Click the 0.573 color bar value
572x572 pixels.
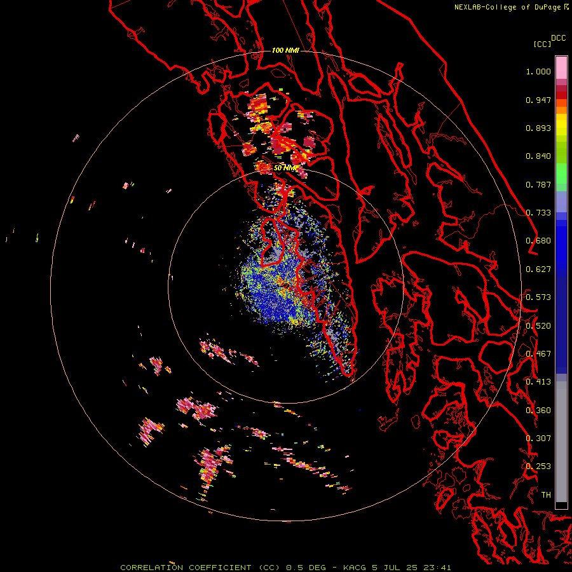[538, 297]
